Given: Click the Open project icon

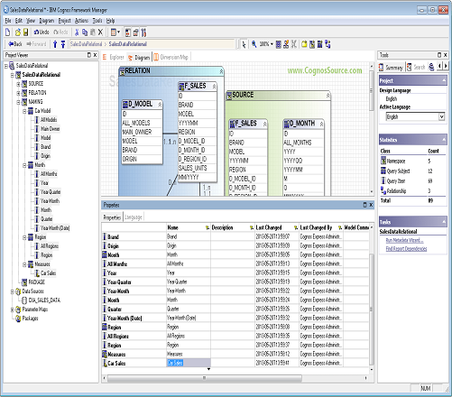Looking at the screenshot, I should pos(18,32).
